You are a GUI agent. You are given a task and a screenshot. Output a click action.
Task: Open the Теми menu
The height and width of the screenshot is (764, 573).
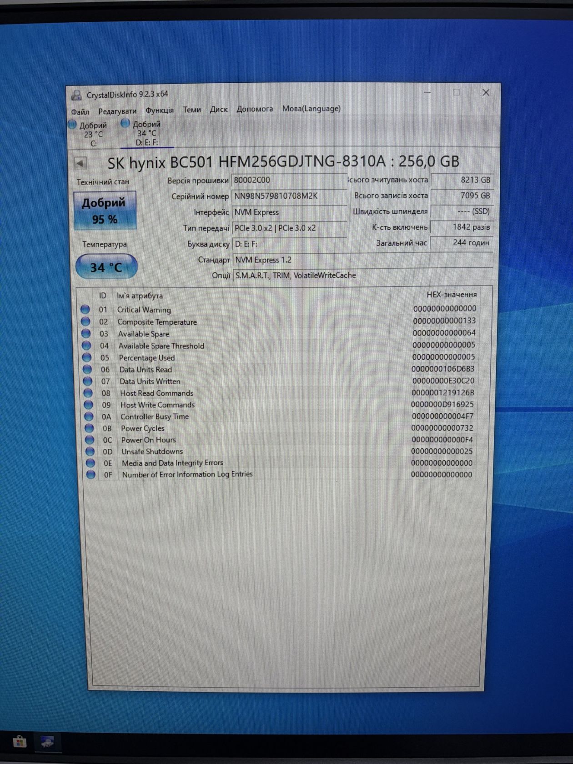192,110
